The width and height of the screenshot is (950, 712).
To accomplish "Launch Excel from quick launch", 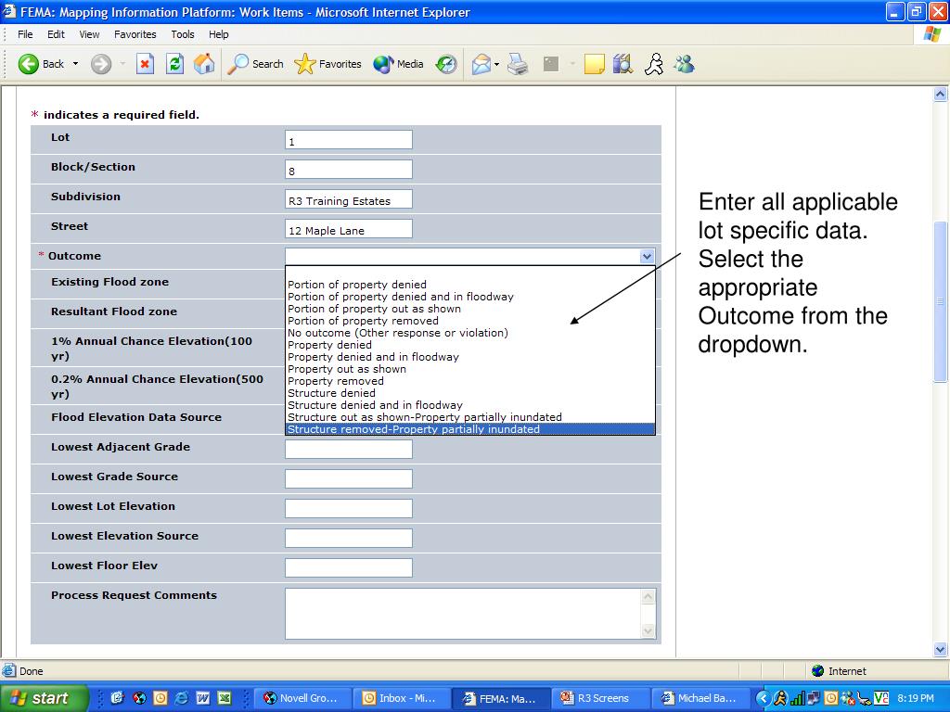I will point(225,698).
